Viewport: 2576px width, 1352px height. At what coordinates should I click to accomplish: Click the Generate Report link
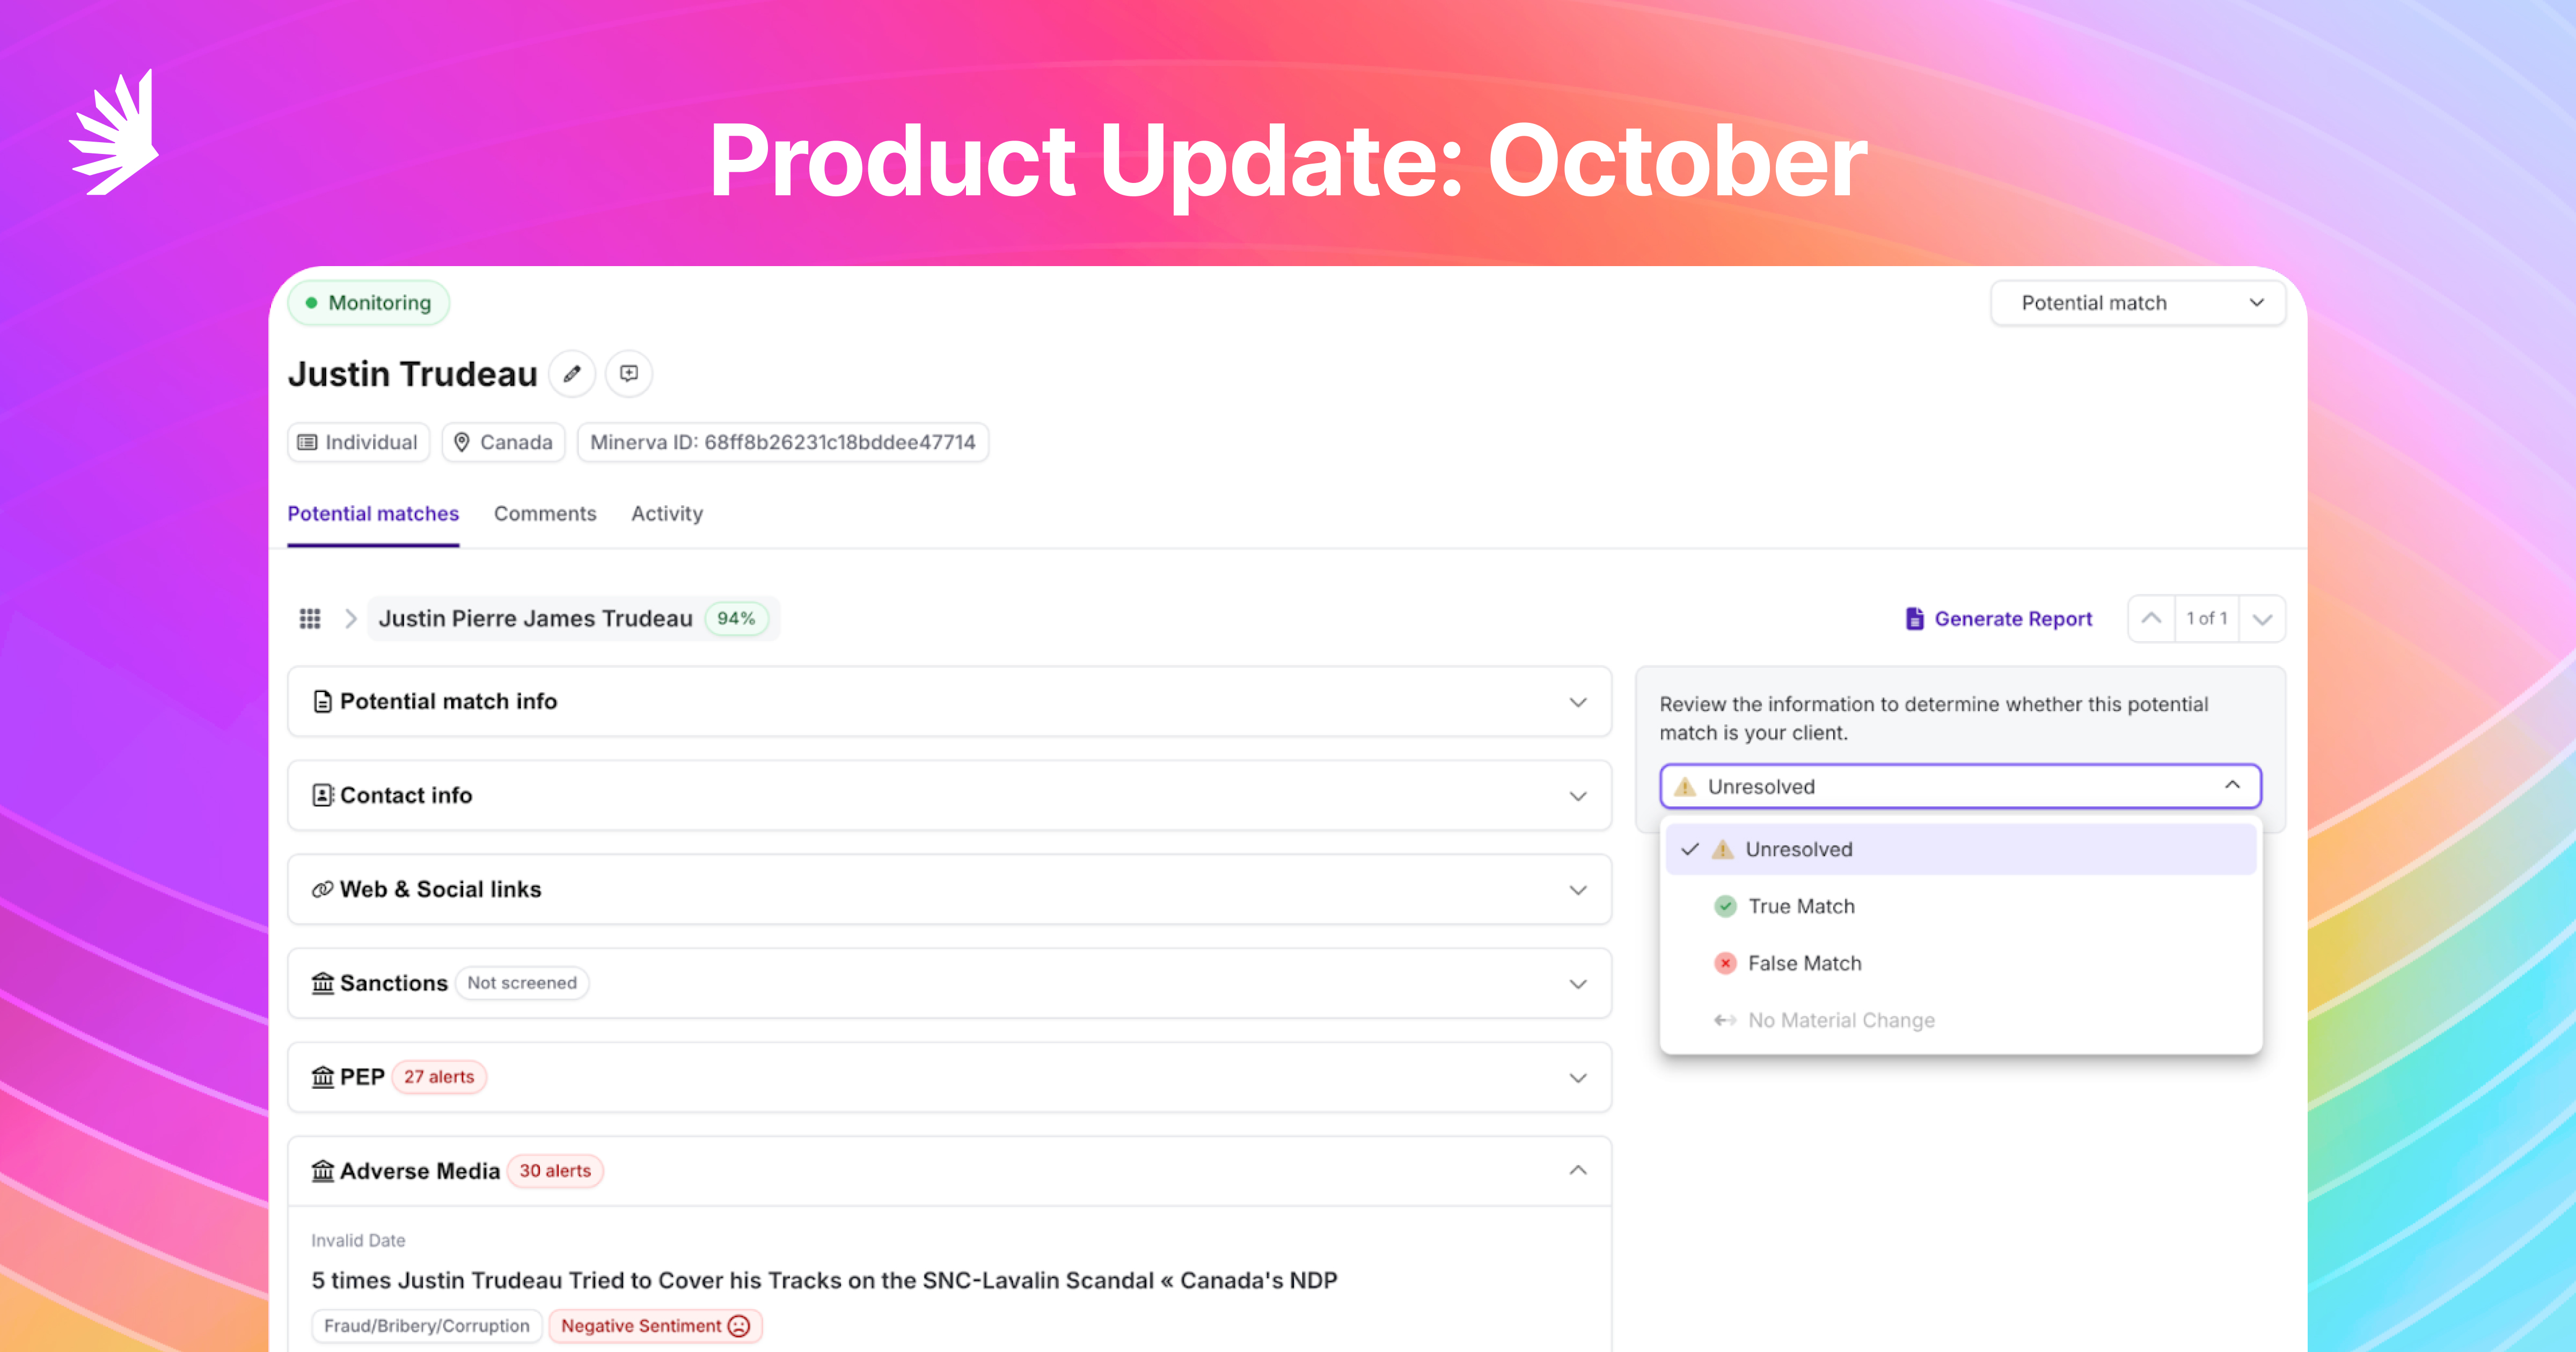click(x=2013, y=619)
